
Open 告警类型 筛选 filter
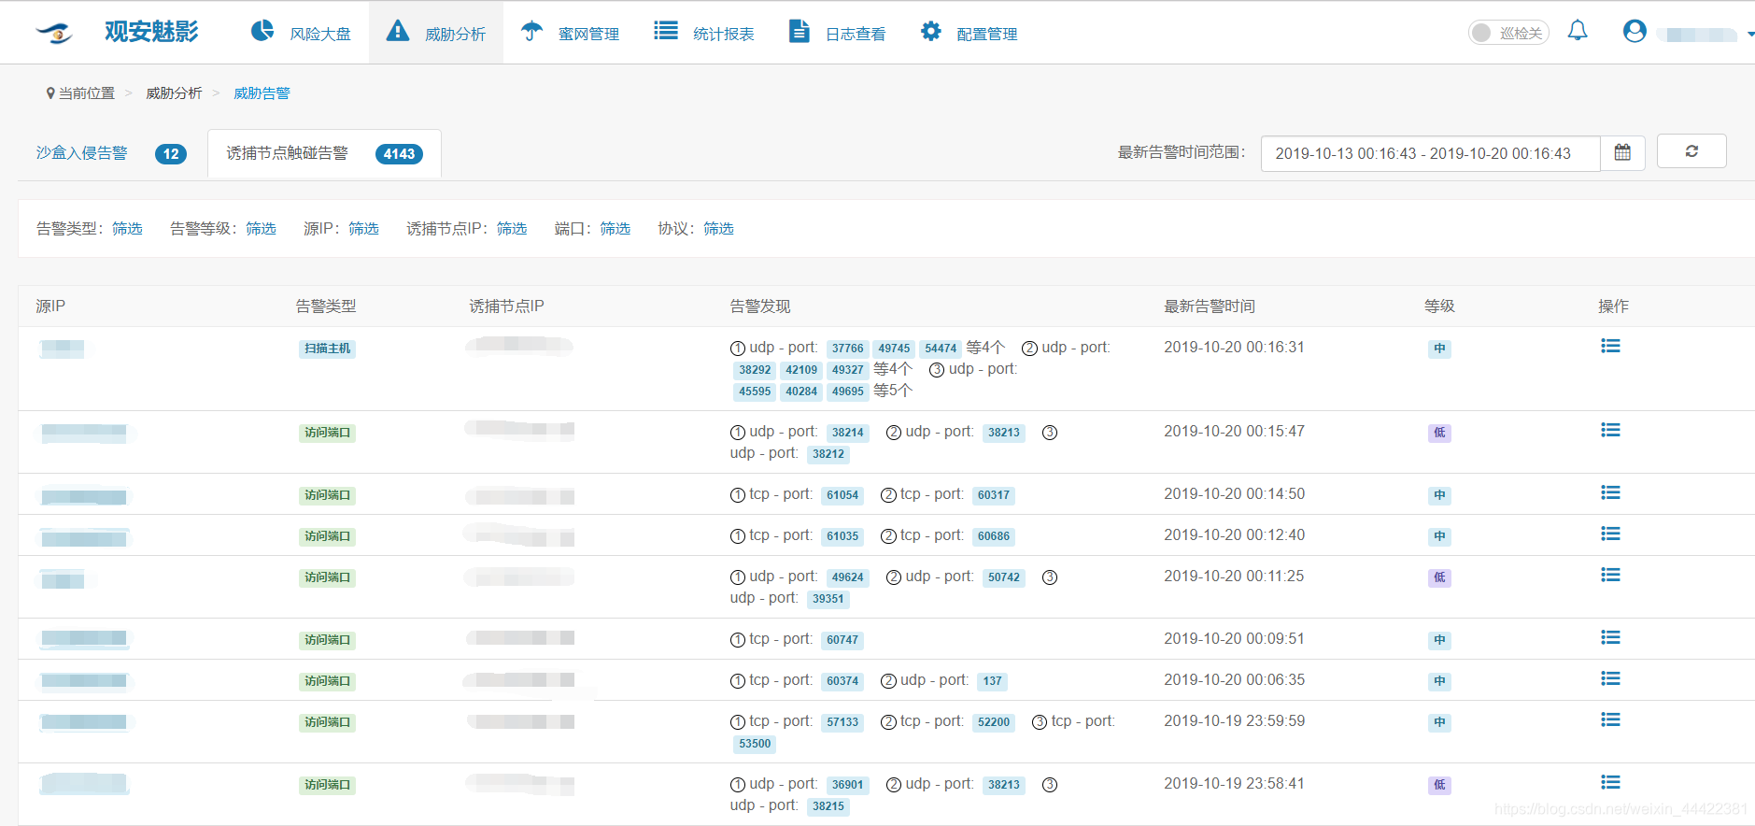(x=127, y=229)
